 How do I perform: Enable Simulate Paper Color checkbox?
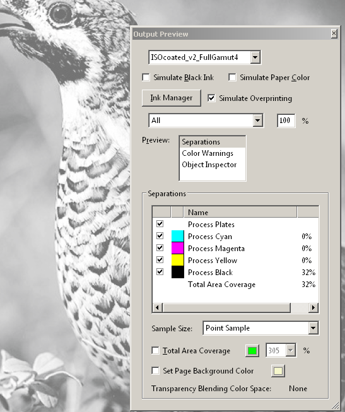coord(232,78)
